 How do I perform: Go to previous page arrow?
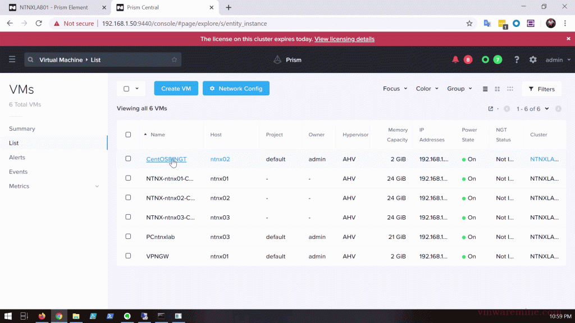pos(507,109)
